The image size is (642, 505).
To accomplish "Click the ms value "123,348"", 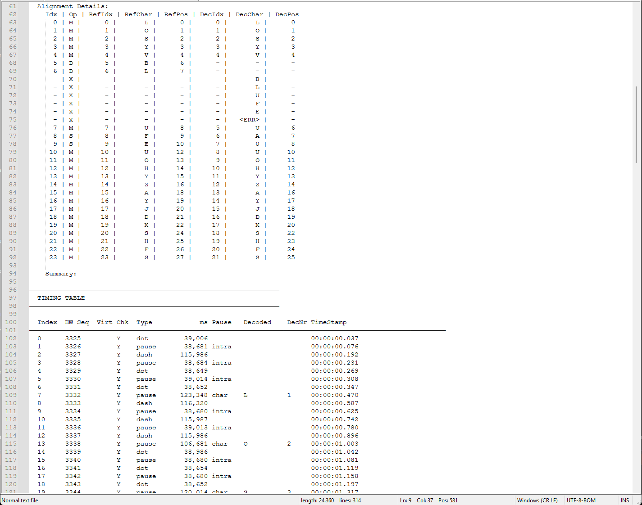I will pyautogui.click(x=194, y=395).
